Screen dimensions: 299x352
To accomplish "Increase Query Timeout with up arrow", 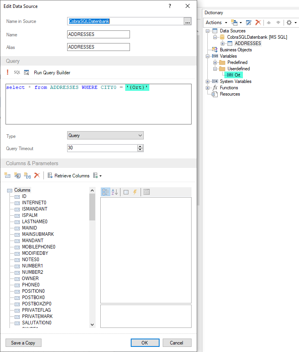I will (x=140, y=146).
